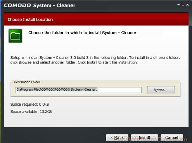Start installation with the Install button
This screenshot has width=192, height=143.
[x=145, y=138]
